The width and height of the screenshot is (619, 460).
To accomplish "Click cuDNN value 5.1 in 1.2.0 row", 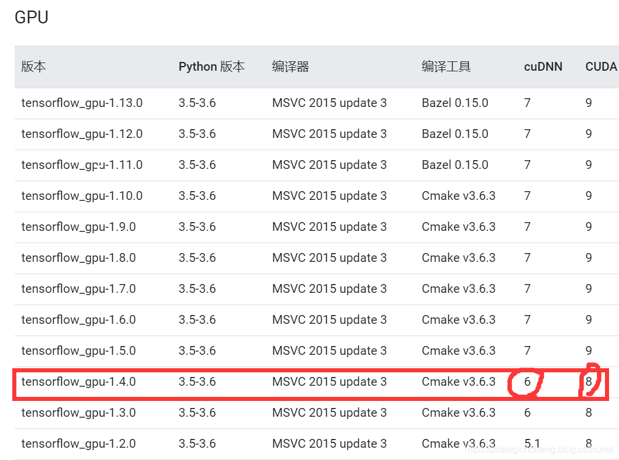I will pyautogui.click(x=532, y=444).
